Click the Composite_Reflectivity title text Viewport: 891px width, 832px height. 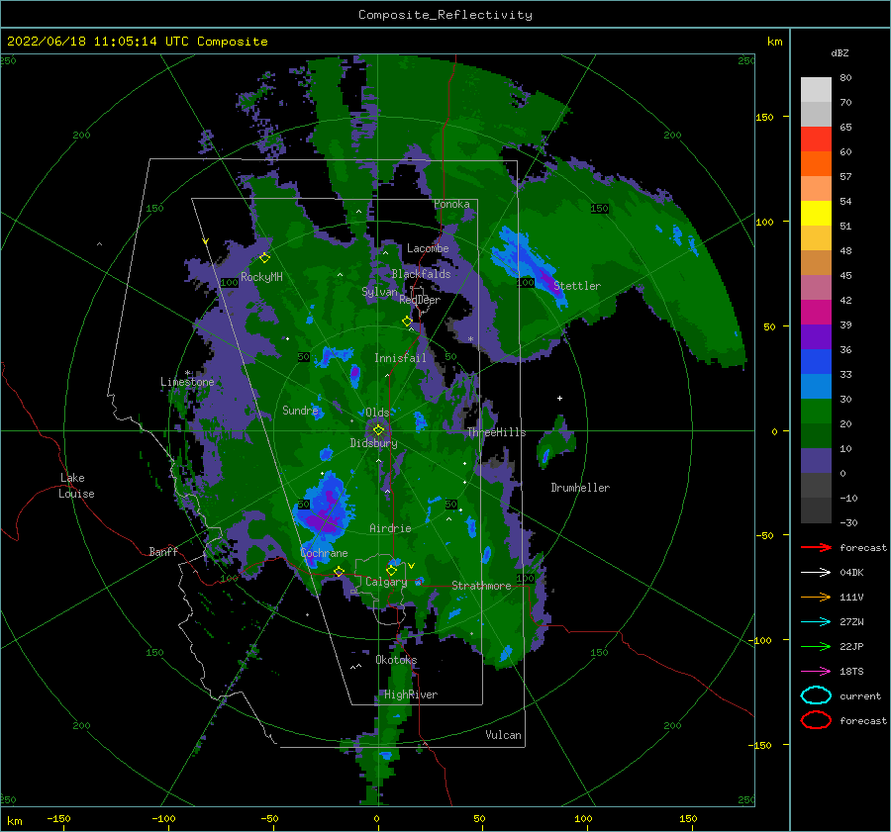click(x=445, y=15)
